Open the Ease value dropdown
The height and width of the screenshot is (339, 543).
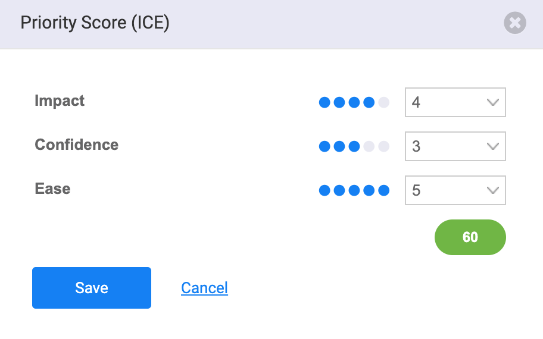tap(455, 190)
